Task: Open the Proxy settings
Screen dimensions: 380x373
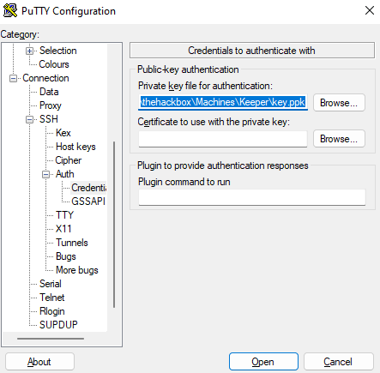Action: point(51,105)
